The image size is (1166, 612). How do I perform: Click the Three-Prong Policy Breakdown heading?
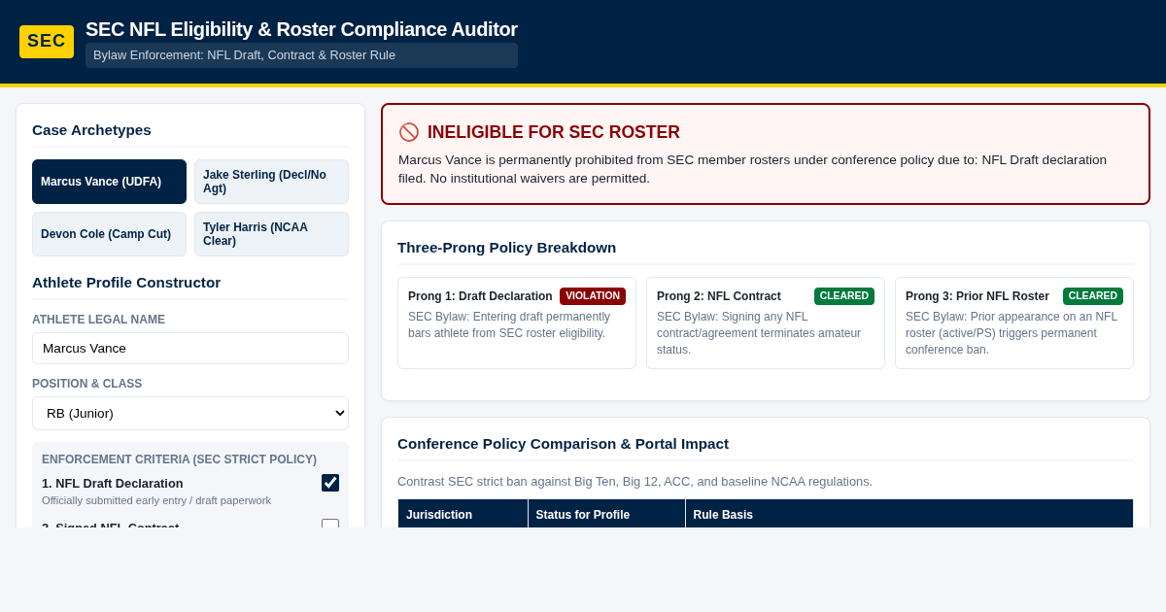[x=507, y=248]
